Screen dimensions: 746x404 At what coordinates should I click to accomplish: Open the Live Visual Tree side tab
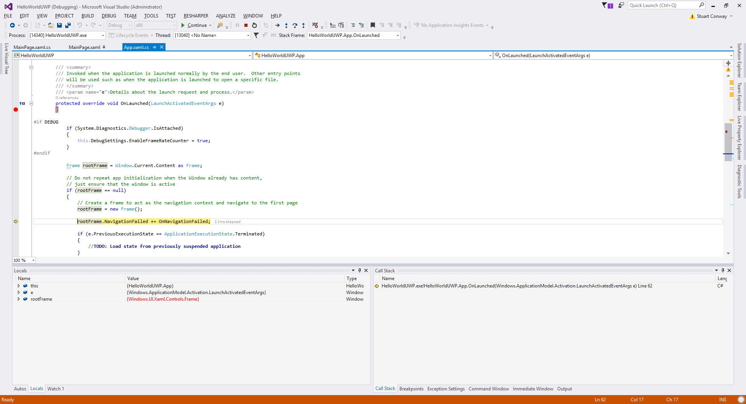6,59
